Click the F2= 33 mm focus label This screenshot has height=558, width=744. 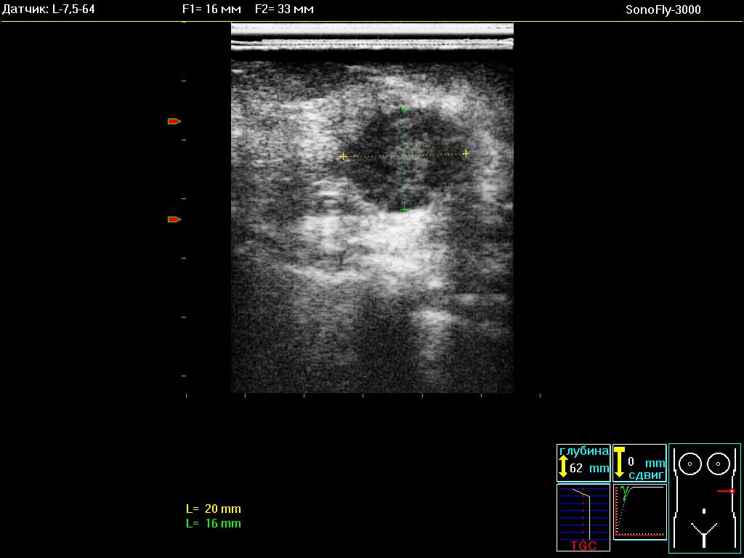tap(285, 9)
